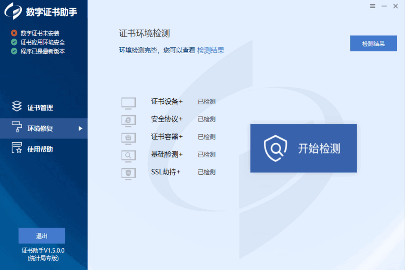The width and height of the screenshot is (405, 270).
Task: Minimize the certificate assistant window
Action: point(384,6)
